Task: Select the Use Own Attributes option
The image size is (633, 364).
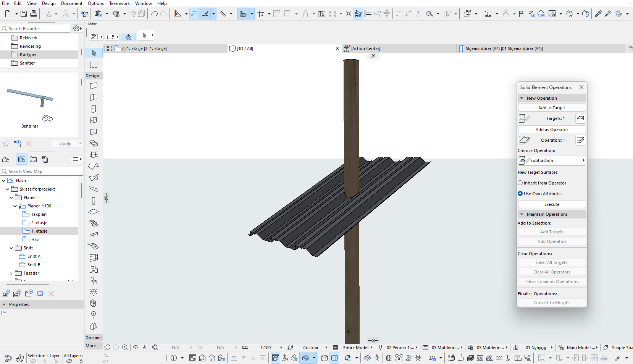Action: click(x=520, y=194)
